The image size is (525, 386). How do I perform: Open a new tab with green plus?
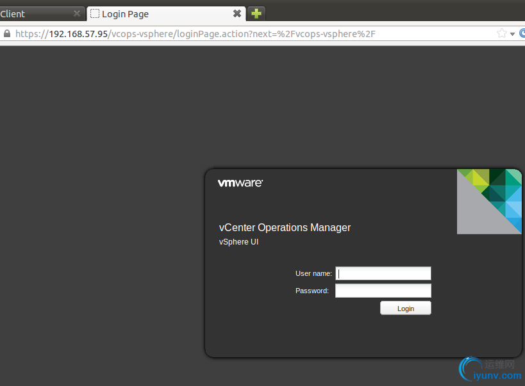[x=256, y=13]
